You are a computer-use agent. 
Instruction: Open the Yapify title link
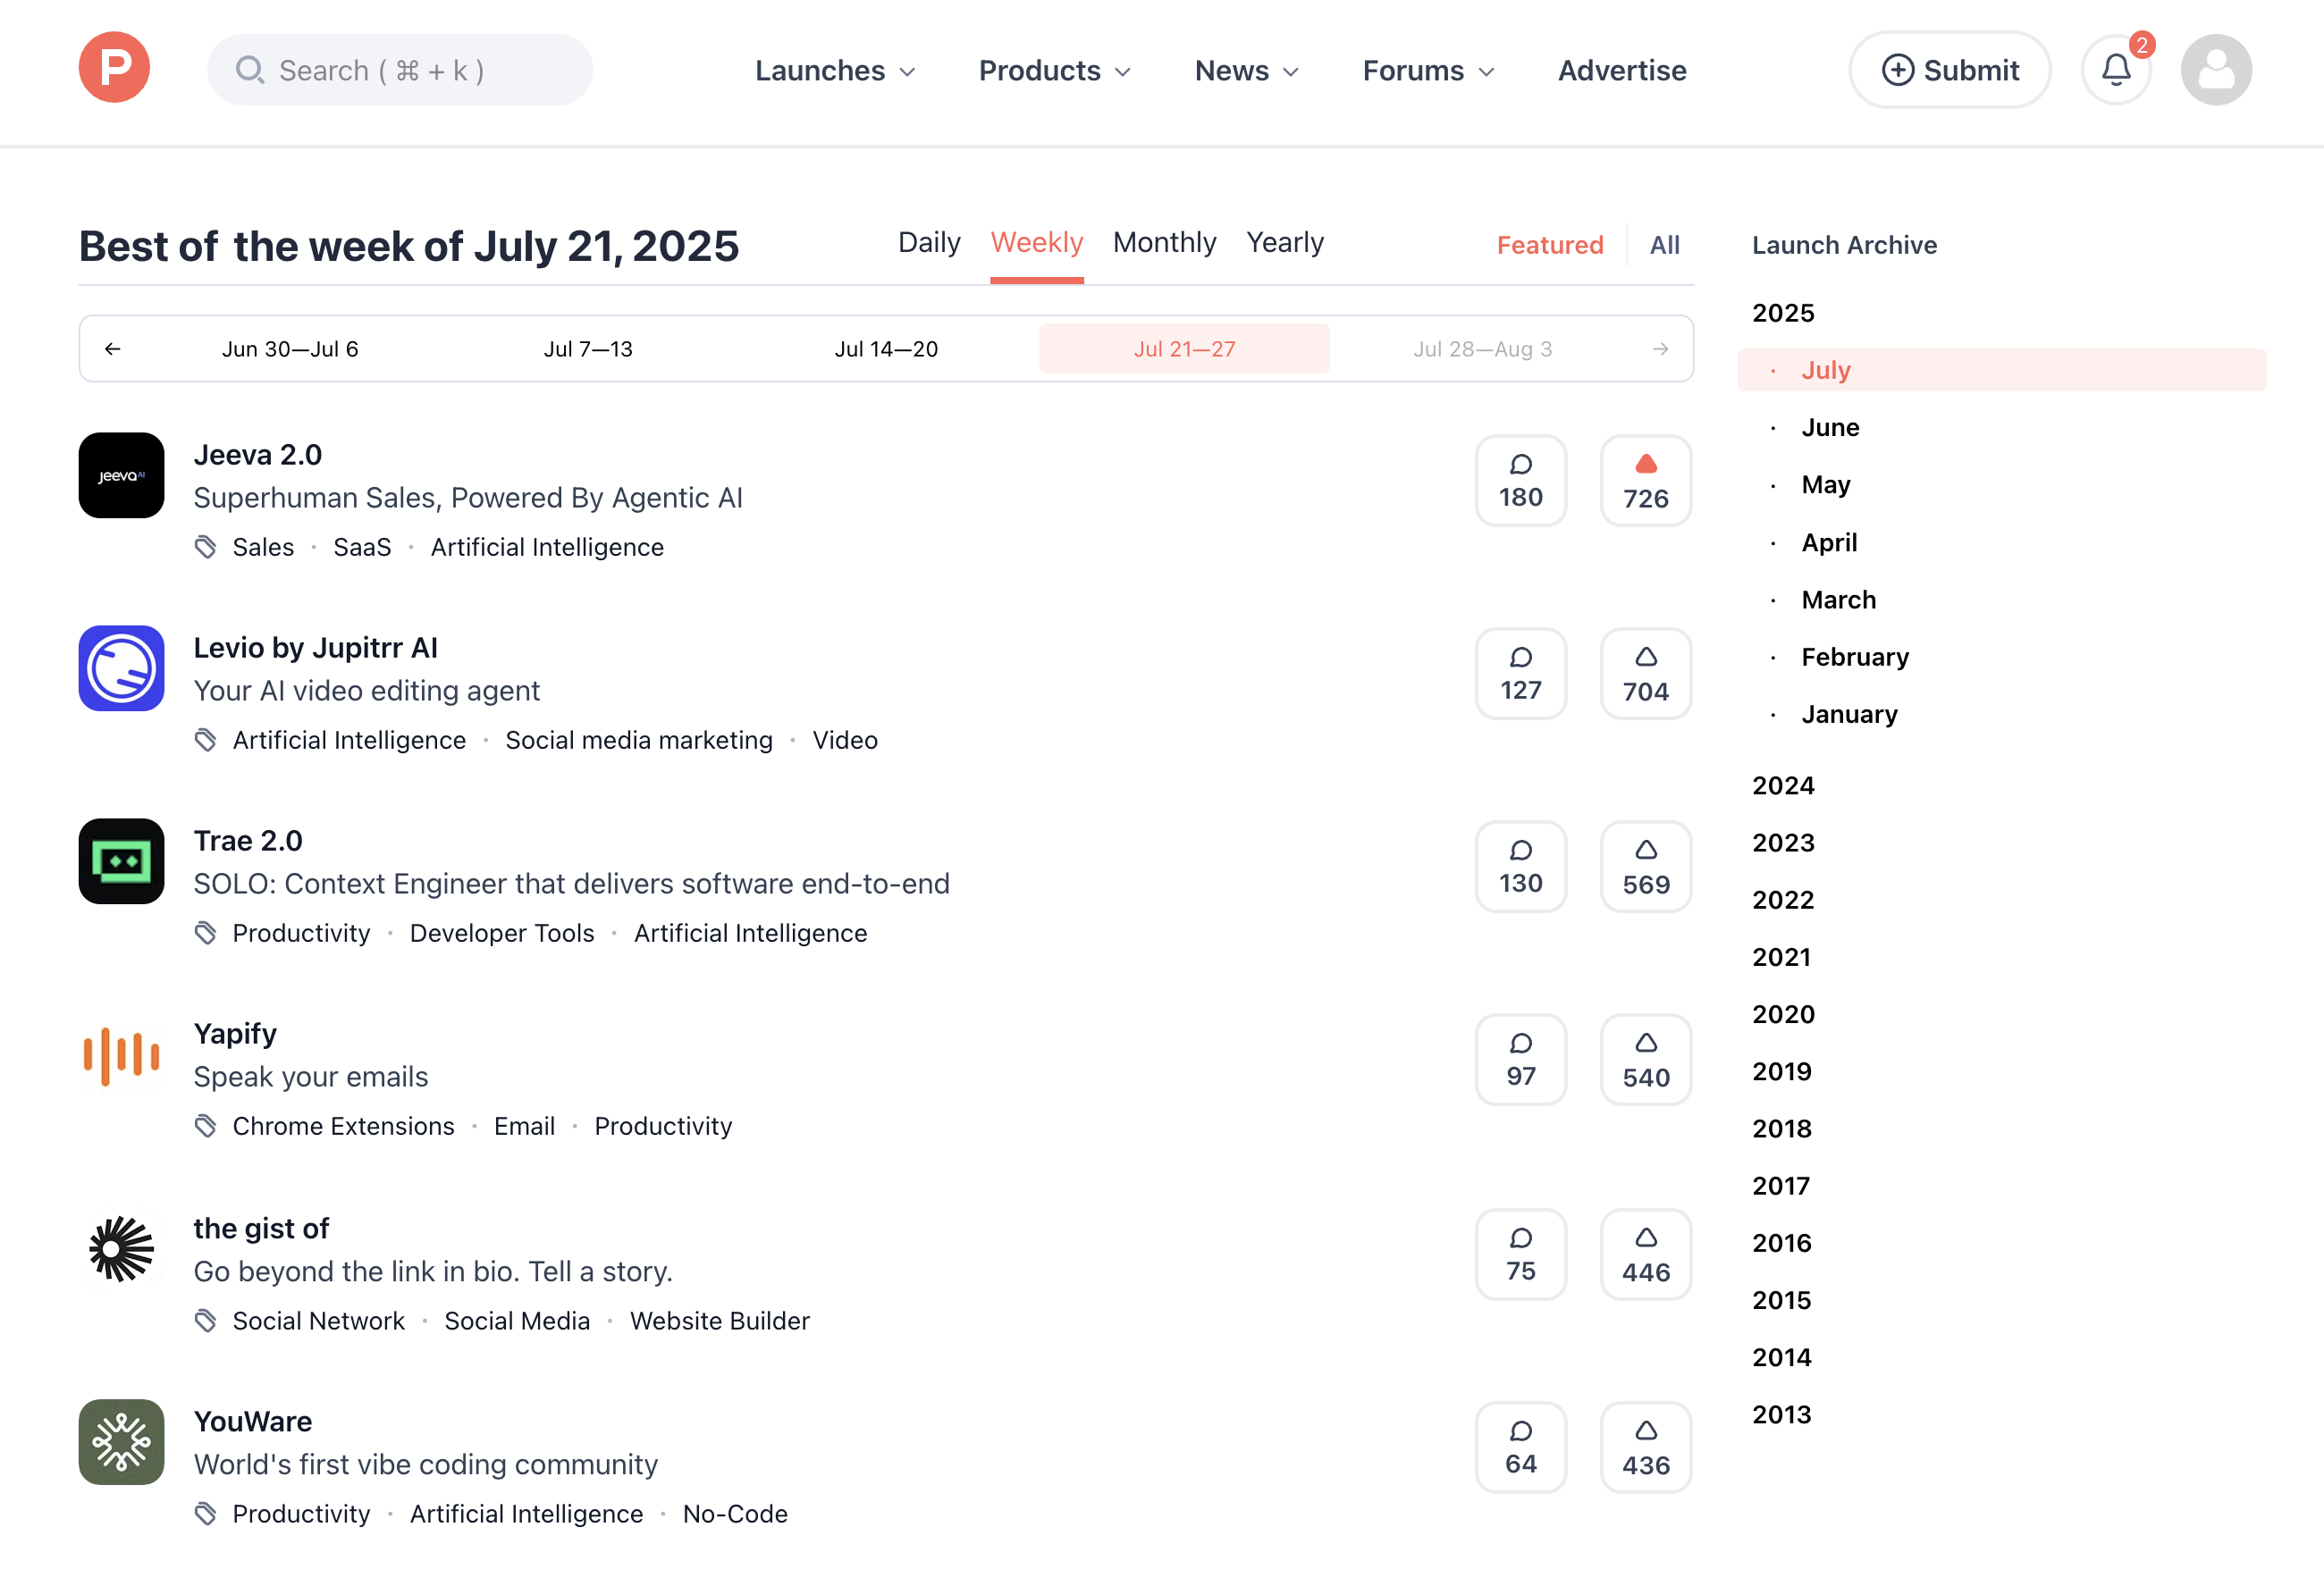[x=235, y=1035]
